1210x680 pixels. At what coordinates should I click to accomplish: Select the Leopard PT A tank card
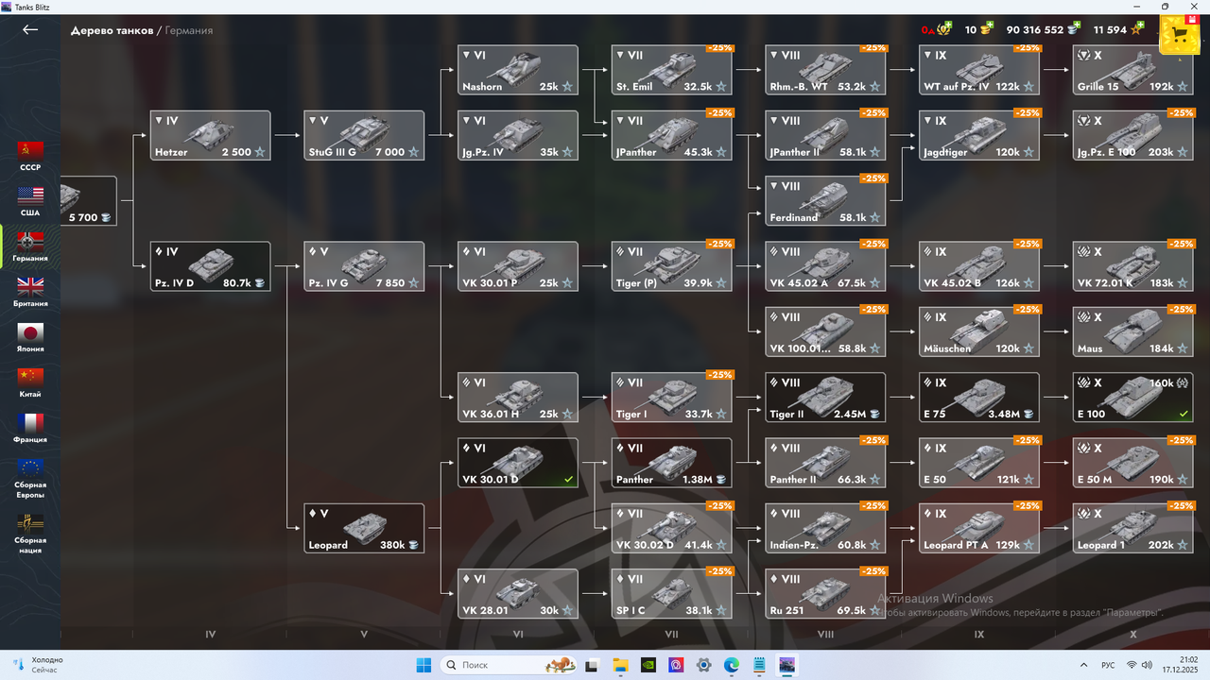click(979, 528)
